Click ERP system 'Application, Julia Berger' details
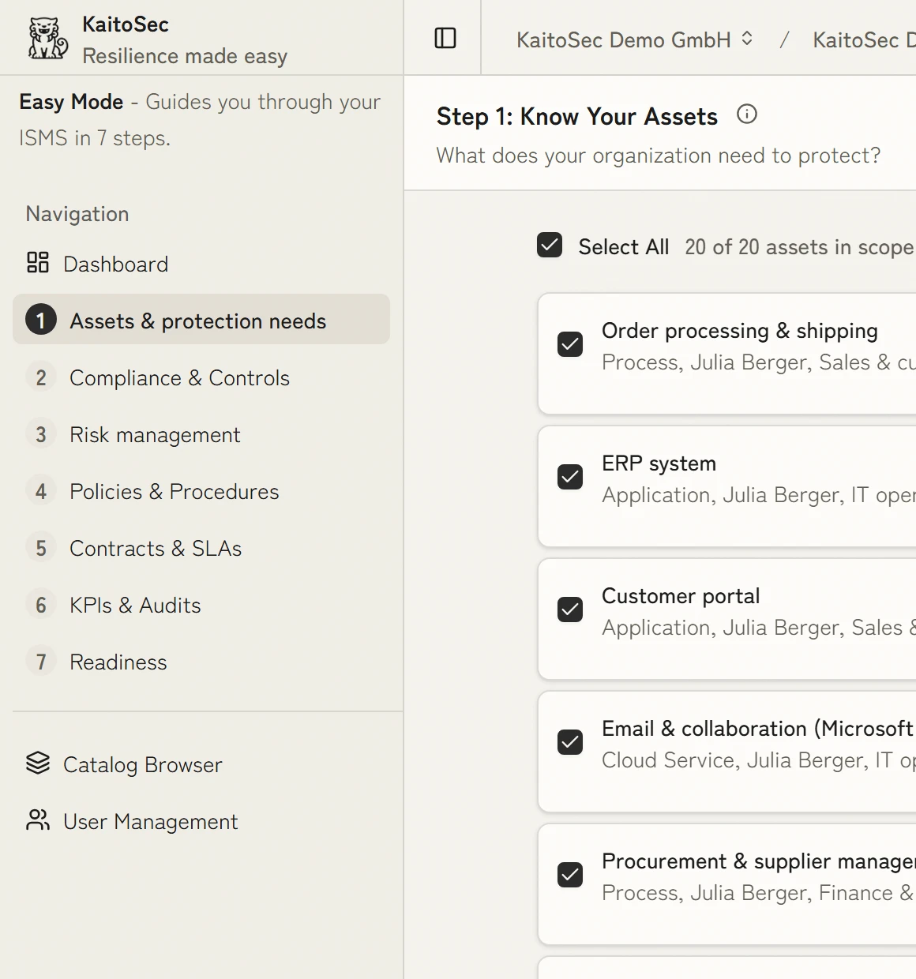The height and width of the screenshot is (979, 916). (x=758, y=495)
